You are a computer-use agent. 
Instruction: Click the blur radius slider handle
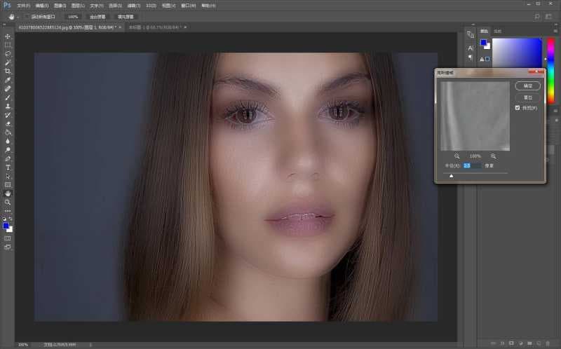point(451,177)
